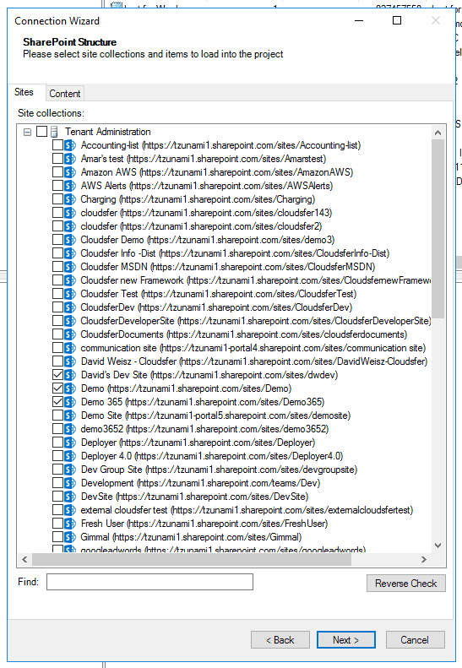The height and width of the screenshot is (668, 462).
Task: Click the SharePoint icon beside AWS Alerts
Action: coord(70,186)
